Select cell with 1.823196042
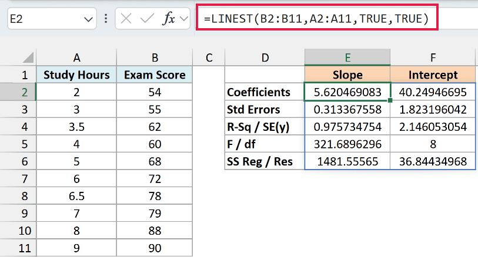Image resolution: width=478 pixels, height=257 pixels. [433, 110]
